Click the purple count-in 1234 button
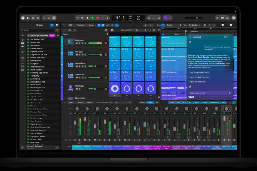The width and height of the screenshot is (257, 171). tap(165, 18)
